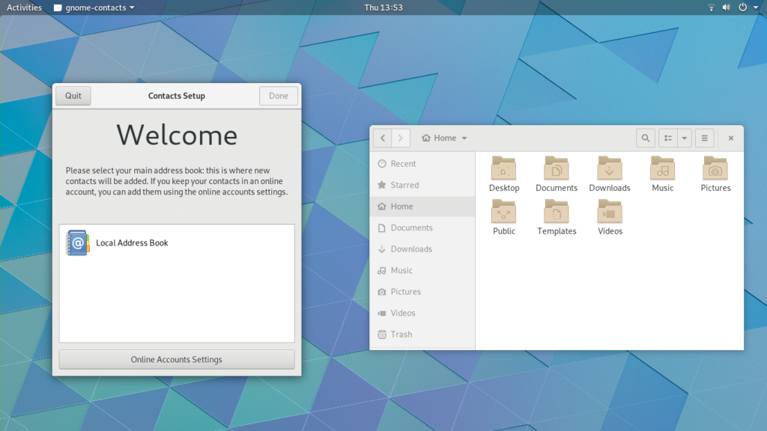
Task: Navigate forward in the Files window
Action: [401, 138]
